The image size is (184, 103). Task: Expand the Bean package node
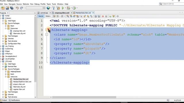[x=6, y=26]
